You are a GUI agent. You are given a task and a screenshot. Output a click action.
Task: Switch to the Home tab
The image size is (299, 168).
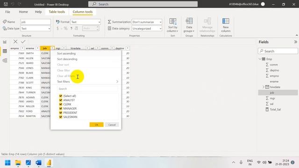tap(23, 12)
